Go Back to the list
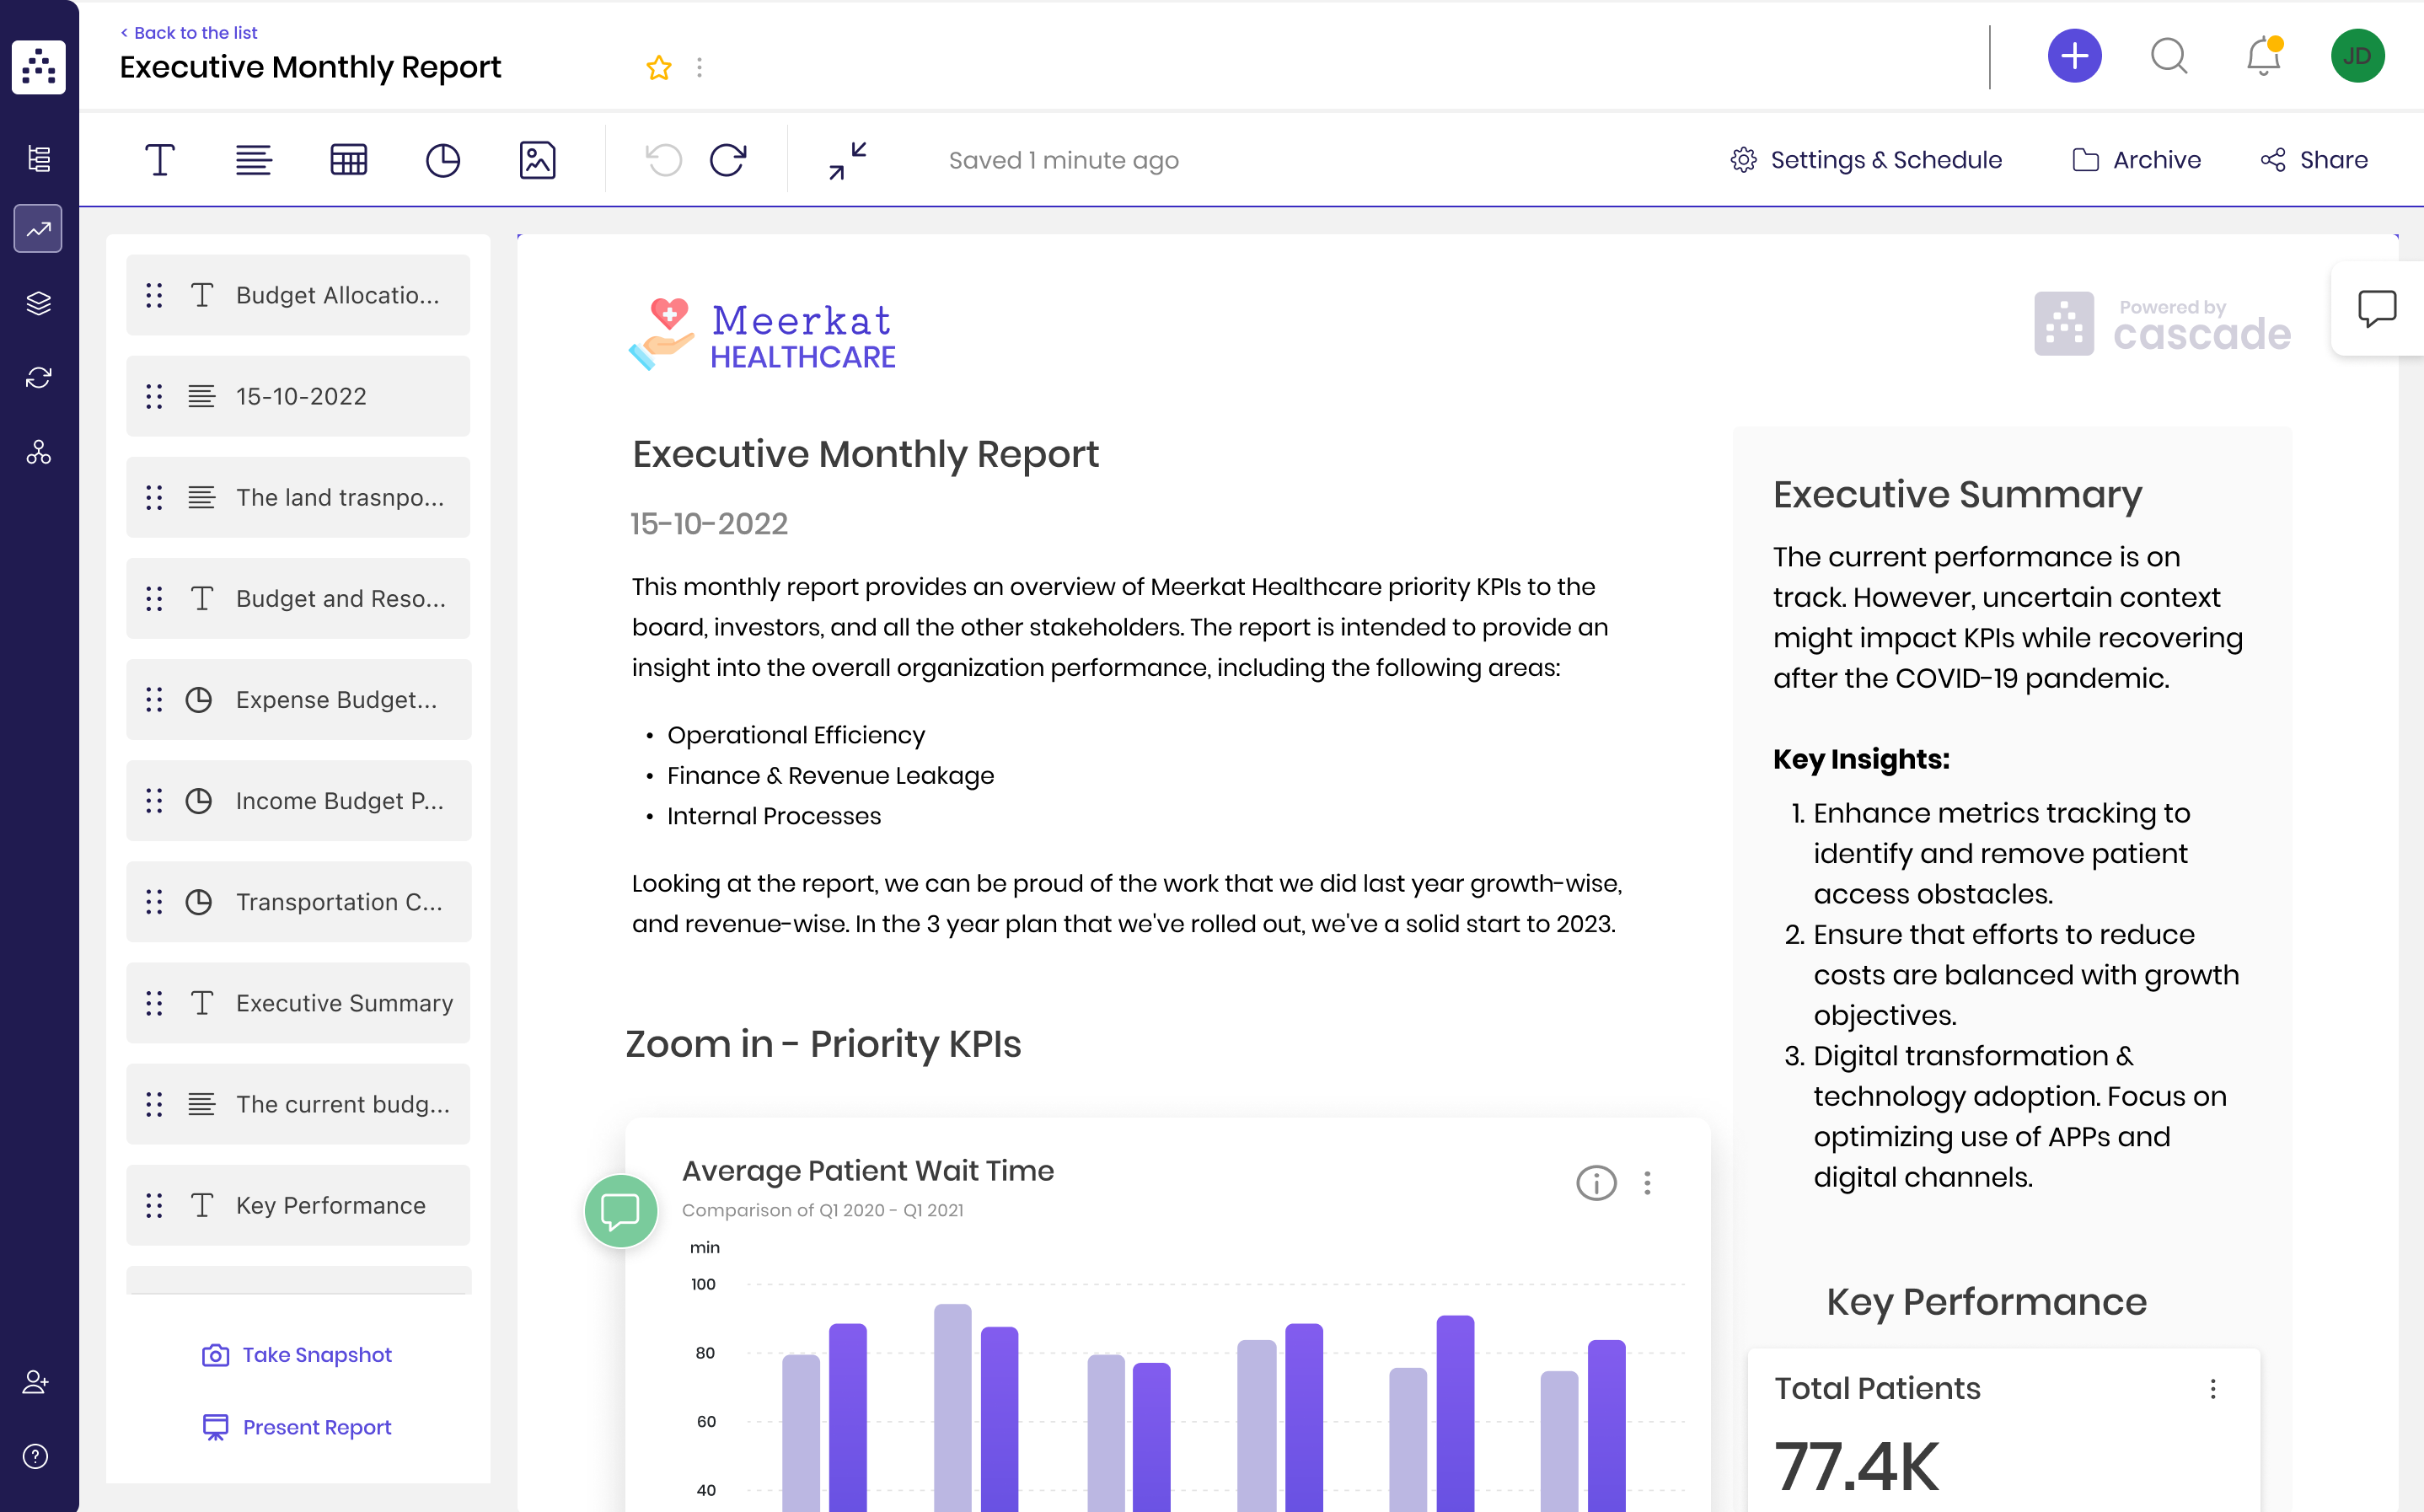The height and width of the screenshot is (1512, 2424). tap(188, 32)
